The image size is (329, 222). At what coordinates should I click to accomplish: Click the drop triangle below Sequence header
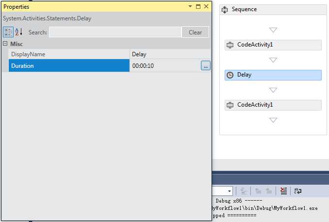[273, 30]
